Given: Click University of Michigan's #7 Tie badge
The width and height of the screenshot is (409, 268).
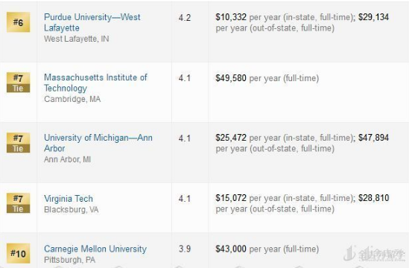Looking at the screenshot, I should 19,143.
